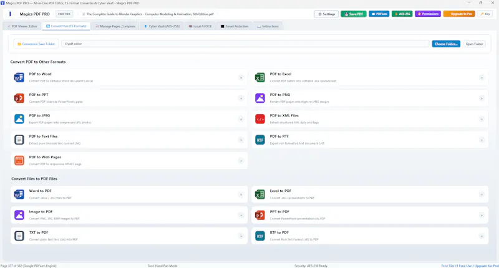Viewport: 499px width, 268px height.
Task: Click the purple Permissions button
Action: (x=428, y=14)
